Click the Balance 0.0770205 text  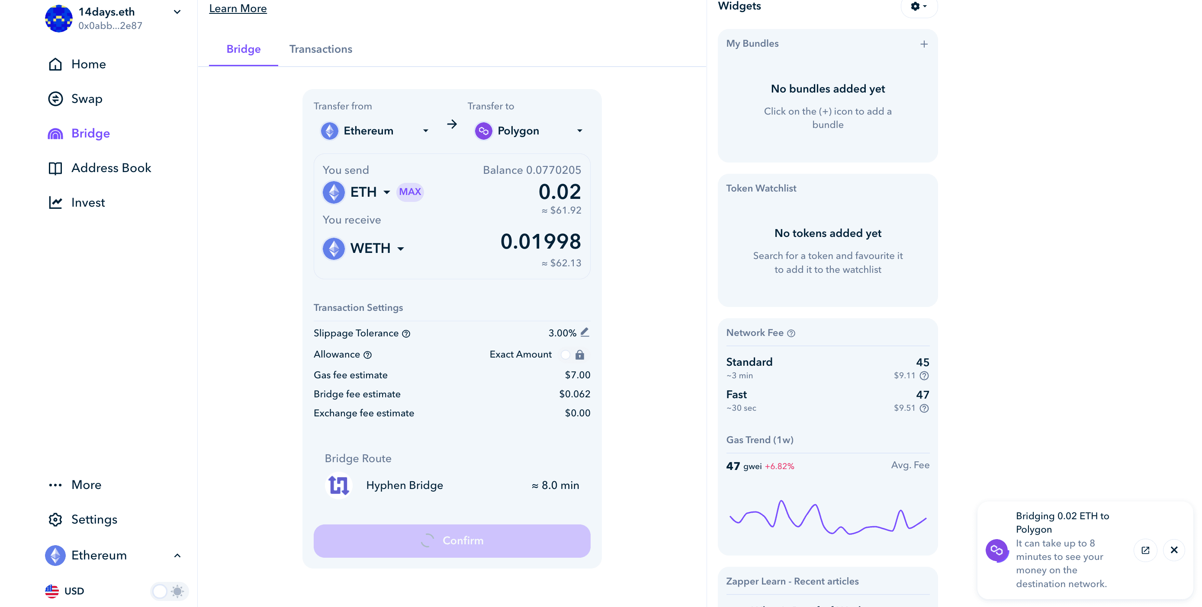coord(532,170)
